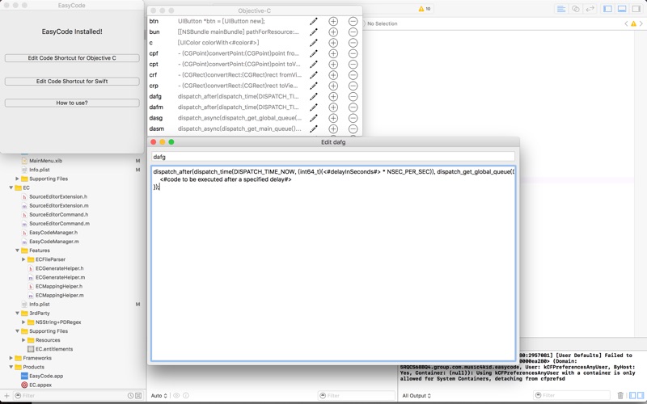647x404 pixels.
Task: Toggle the Xcode utilities panel visibility
Action: [636, 9]
